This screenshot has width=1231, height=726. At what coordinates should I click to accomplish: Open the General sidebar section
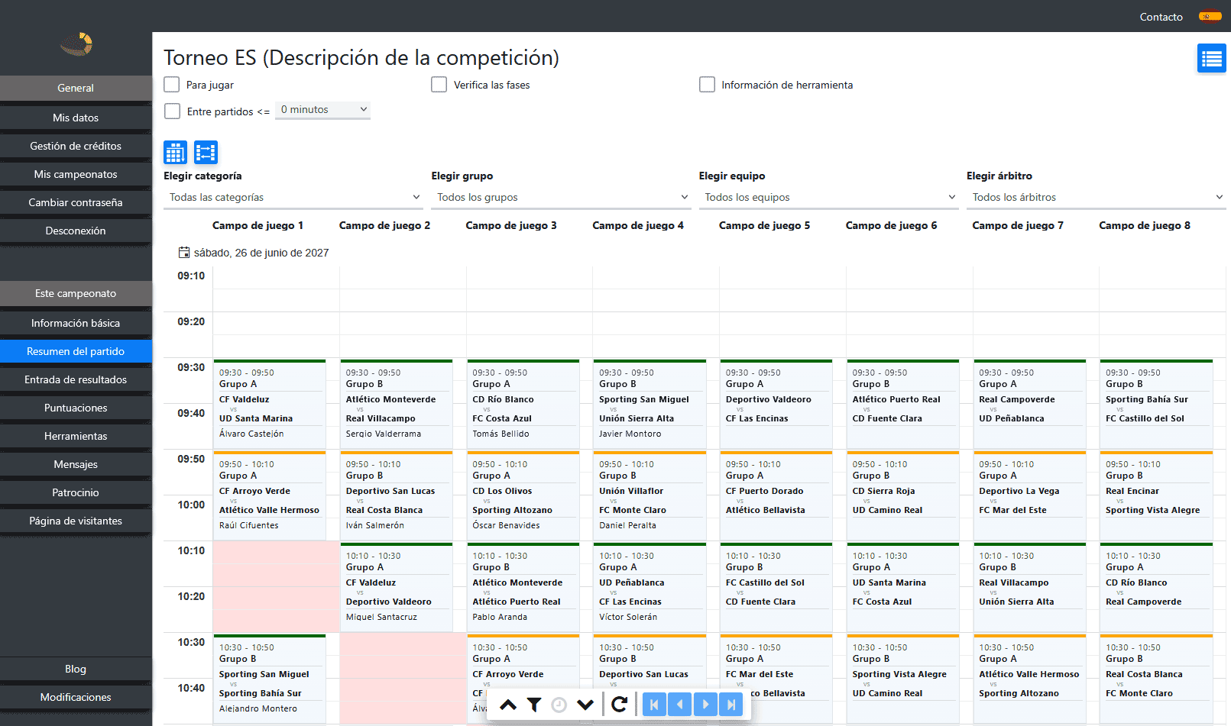[x=76, y=88]
